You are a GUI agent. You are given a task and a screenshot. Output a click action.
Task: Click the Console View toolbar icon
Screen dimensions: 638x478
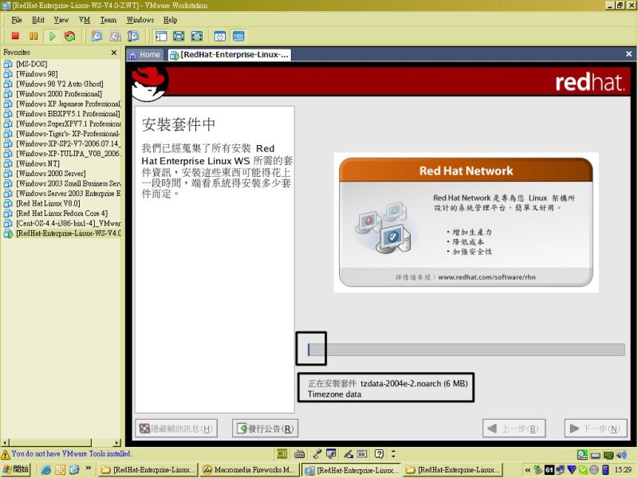(x=238, y=36)
